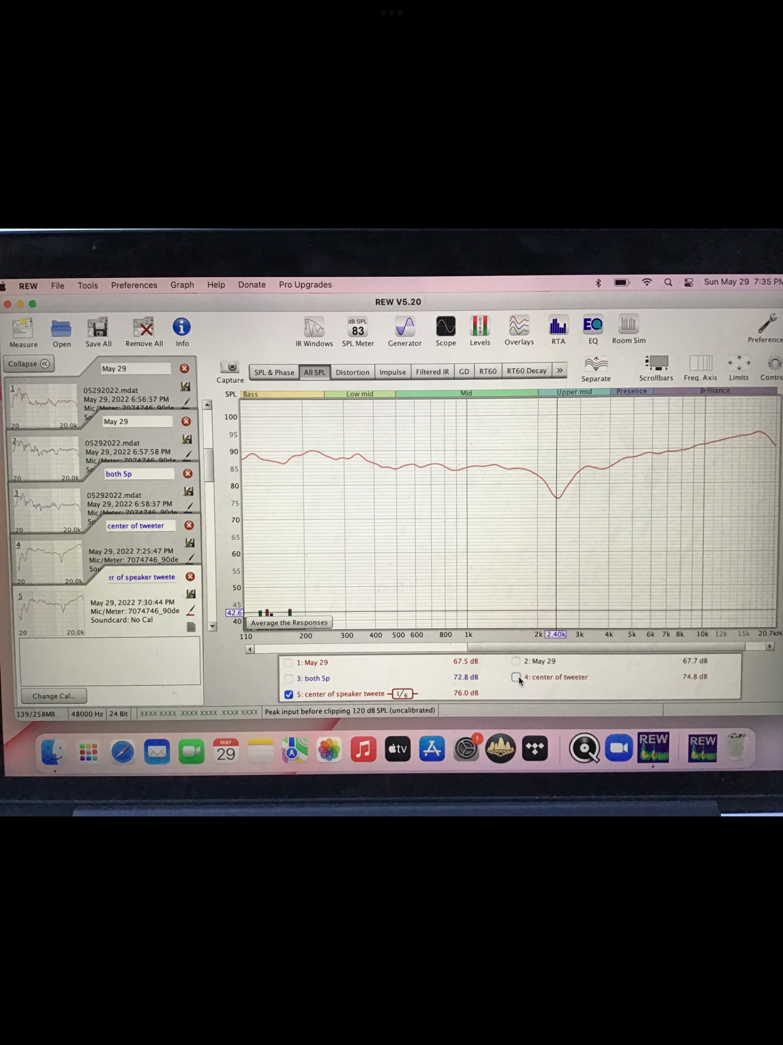This screenshot has width=783, height=1045.
Task: Edit the 'both Sp' measurement name field
Action: (139, 474)
